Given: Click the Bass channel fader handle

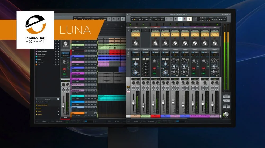Looking at the screenshot, I should coord(153,103).
